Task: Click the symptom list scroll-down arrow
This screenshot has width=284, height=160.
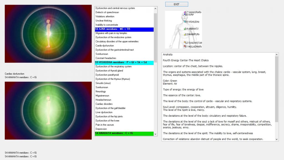Action: tap(156, 134)
